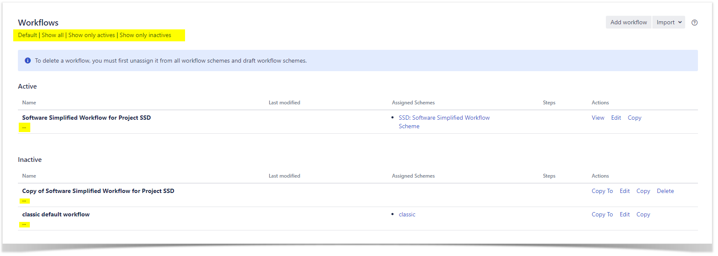Expand ellipsis under Copy of Software Simplified Workflow
The image size is (718, 256).
pos(24,201)
